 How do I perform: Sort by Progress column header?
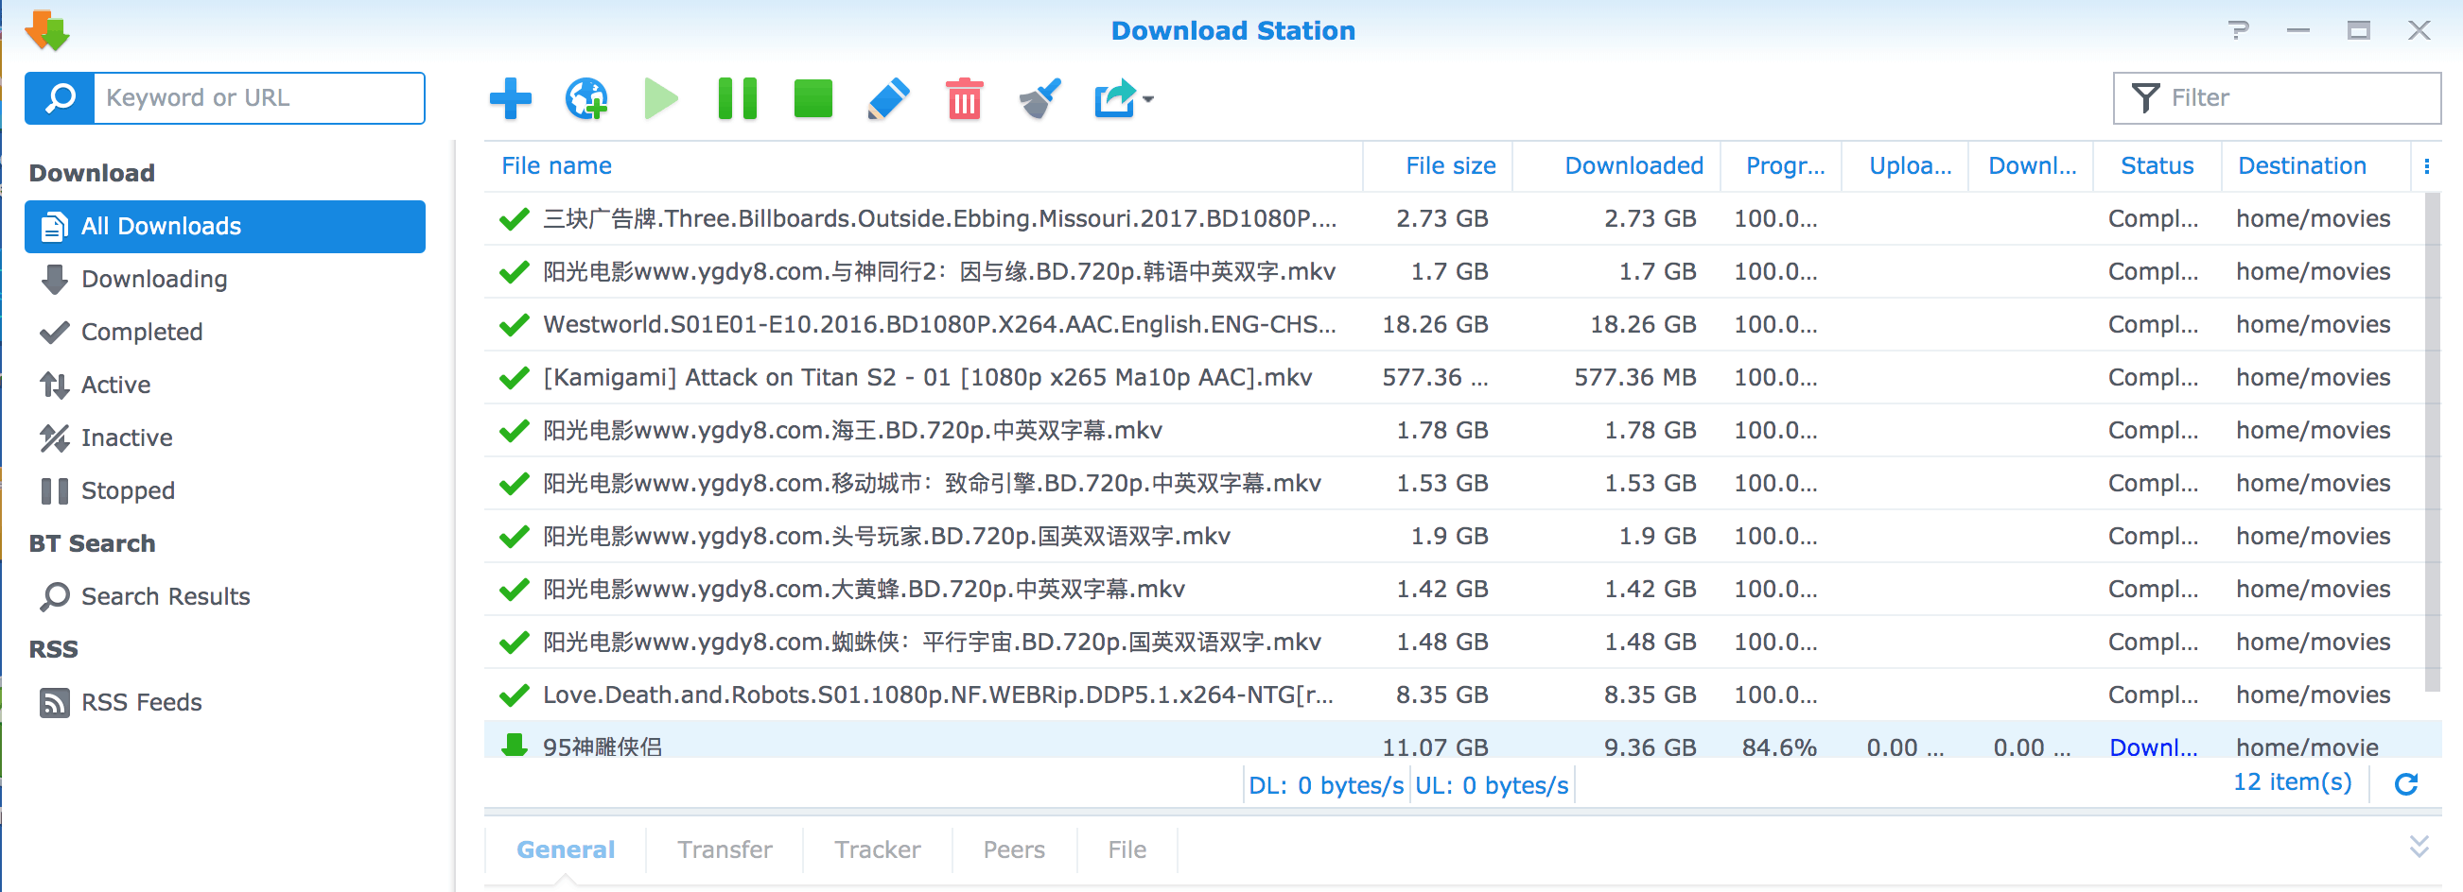click(1781, 166)
